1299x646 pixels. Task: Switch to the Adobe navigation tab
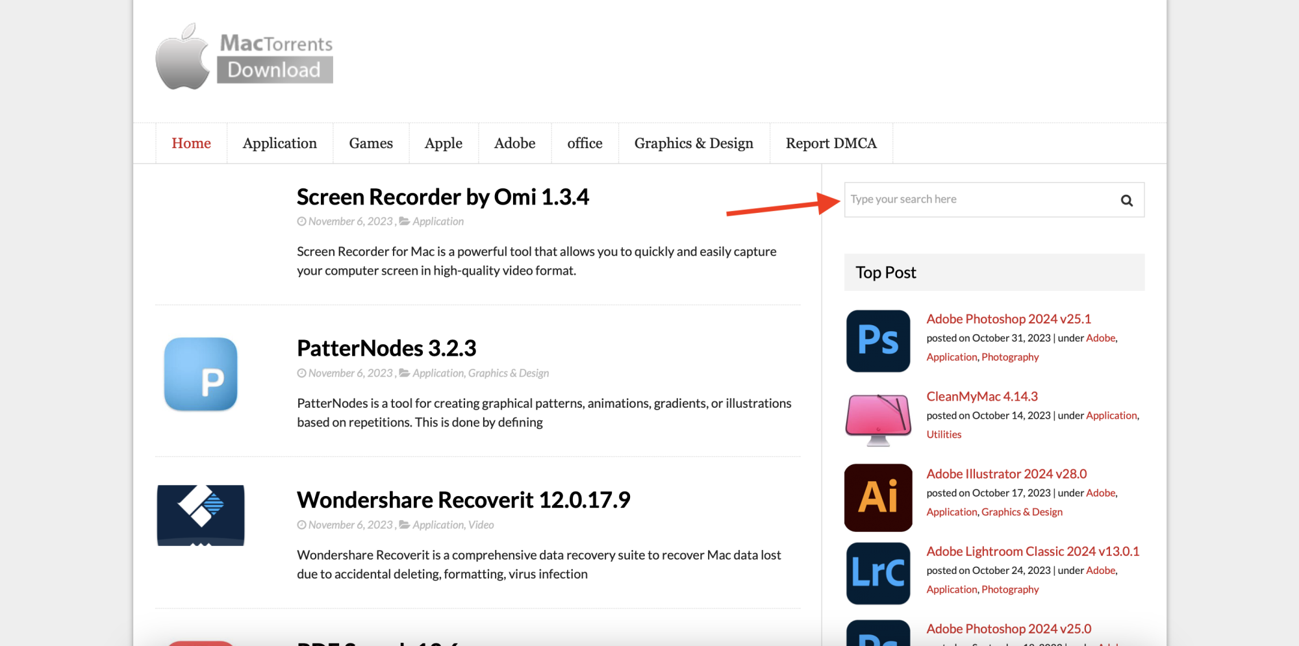click(x=514, y=143)
